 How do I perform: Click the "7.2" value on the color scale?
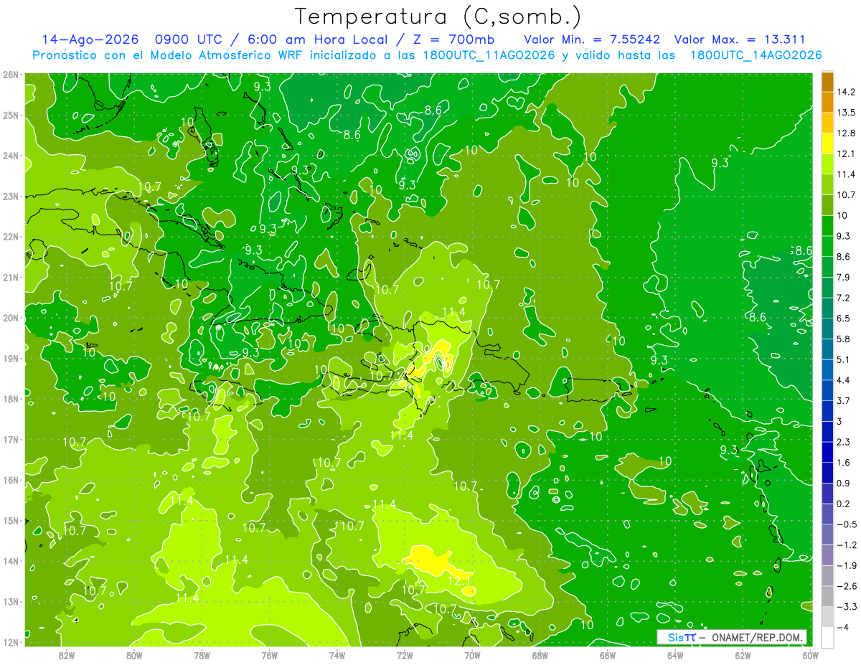tap(844, 298)
